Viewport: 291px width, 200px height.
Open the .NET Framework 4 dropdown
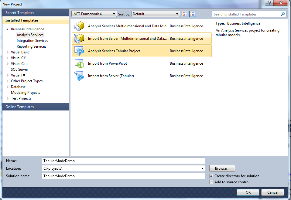[x=94, y=14]
